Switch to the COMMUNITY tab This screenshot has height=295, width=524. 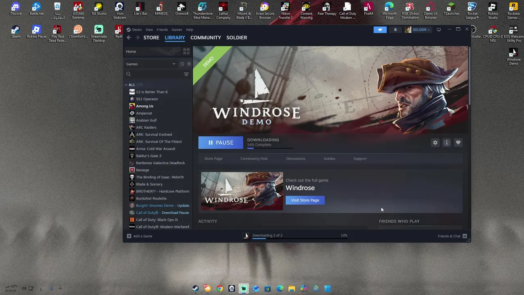tap(206, 38)
